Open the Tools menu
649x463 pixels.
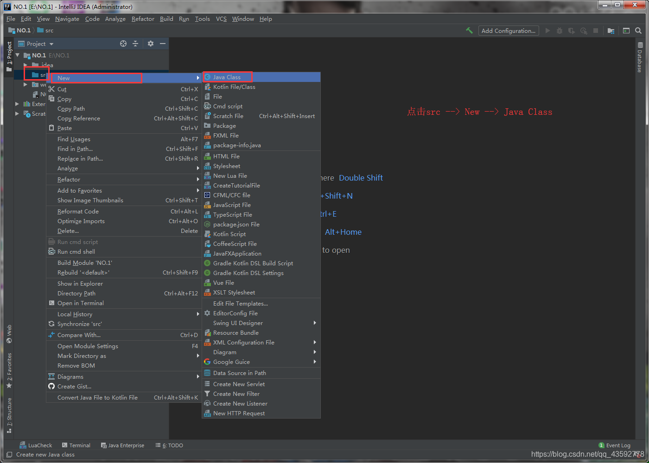202,19
